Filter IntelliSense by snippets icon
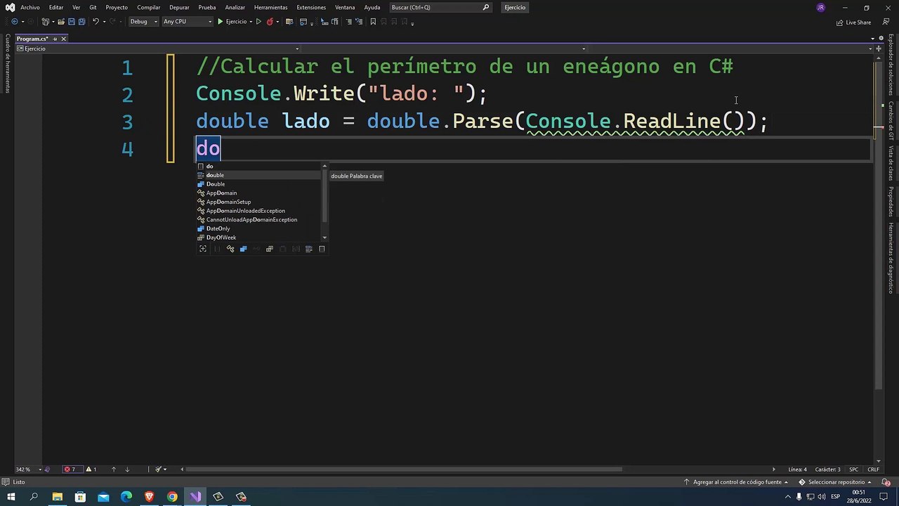This screenshot has height=506, width=899. pyautogui.click(x=322, y=249)
